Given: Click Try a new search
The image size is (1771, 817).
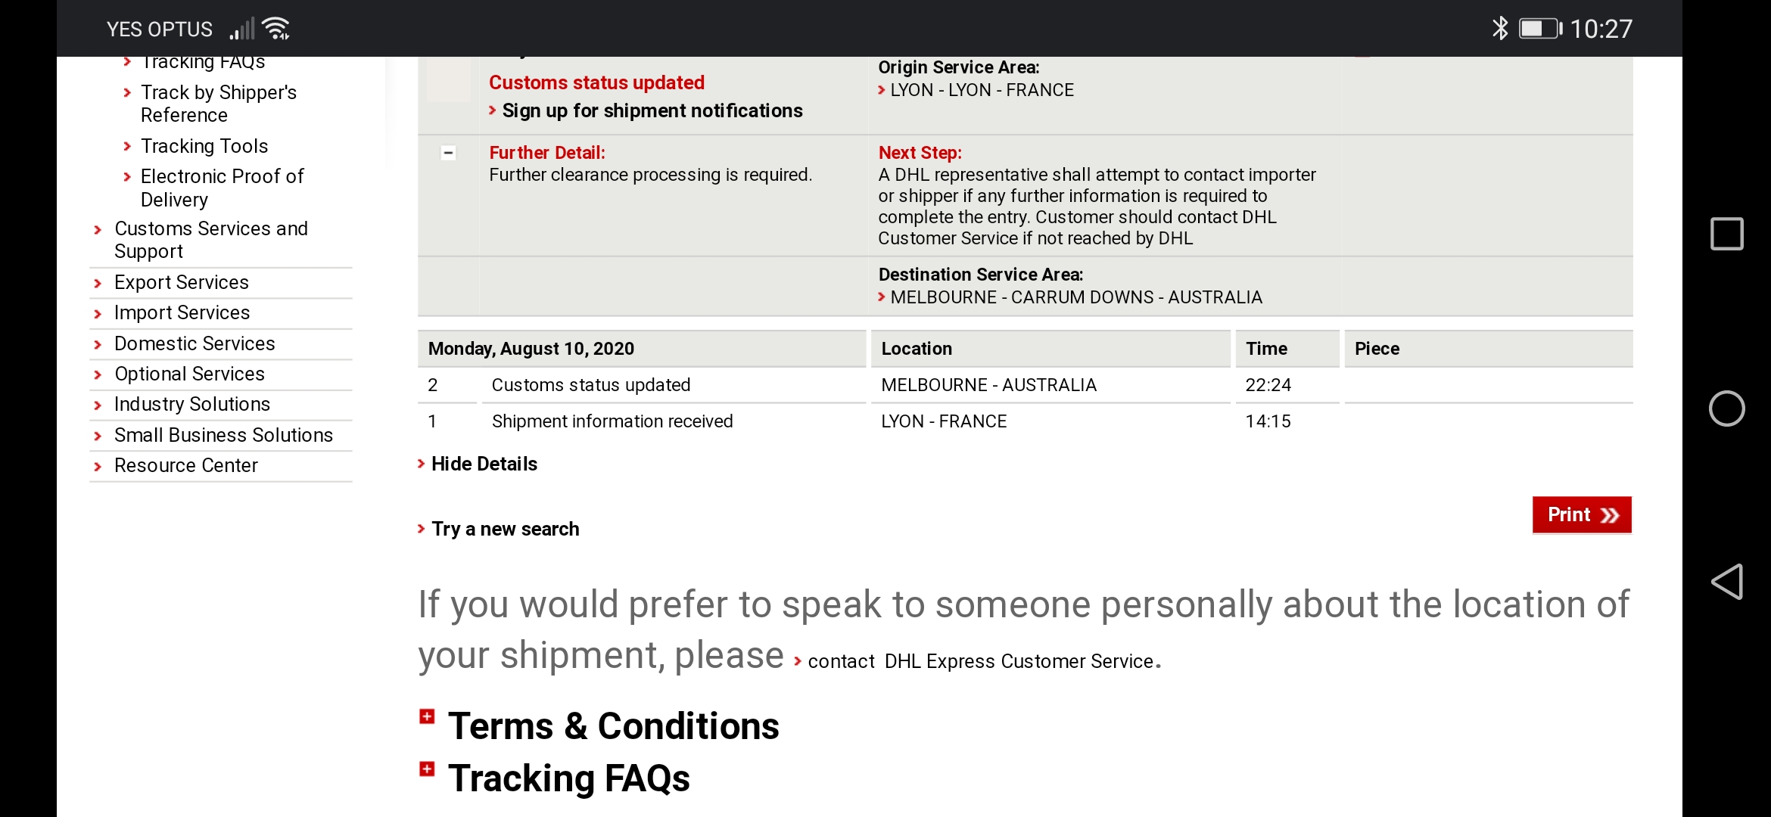Looking at the screenshot, I should (x=505, y=529).
